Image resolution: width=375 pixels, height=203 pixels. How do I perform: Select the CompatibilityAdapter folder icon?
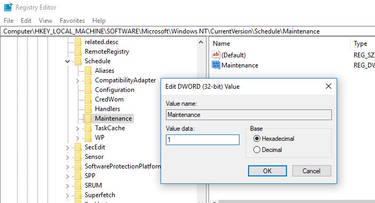(x=88, y=80)
